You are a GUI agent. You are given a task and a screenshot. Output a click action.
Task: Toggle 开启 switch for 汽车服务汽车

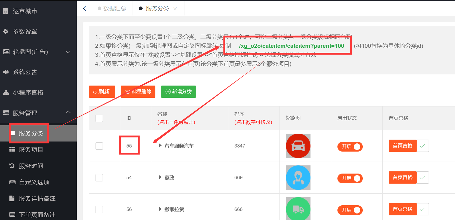(x=350, y=146)
